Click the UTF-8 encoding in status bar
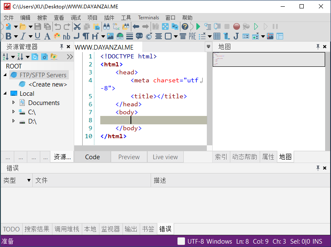 pyautogui.click(x=195, y=241)
